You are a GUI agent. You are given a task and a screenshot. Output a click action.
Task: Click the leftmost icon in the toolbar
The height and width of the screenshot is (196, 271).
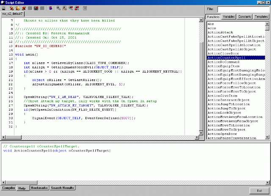click(x=3, y=8)
